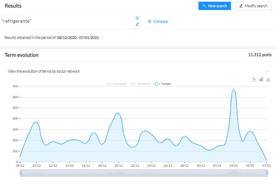This screenshot has width=278, height=188.
Task: Click the magnifier icon in New search
Action: 204,6
